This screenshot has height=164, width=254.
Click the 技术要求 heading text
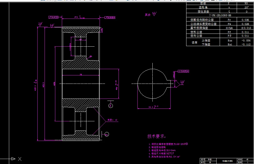click(x=156, y=136)
